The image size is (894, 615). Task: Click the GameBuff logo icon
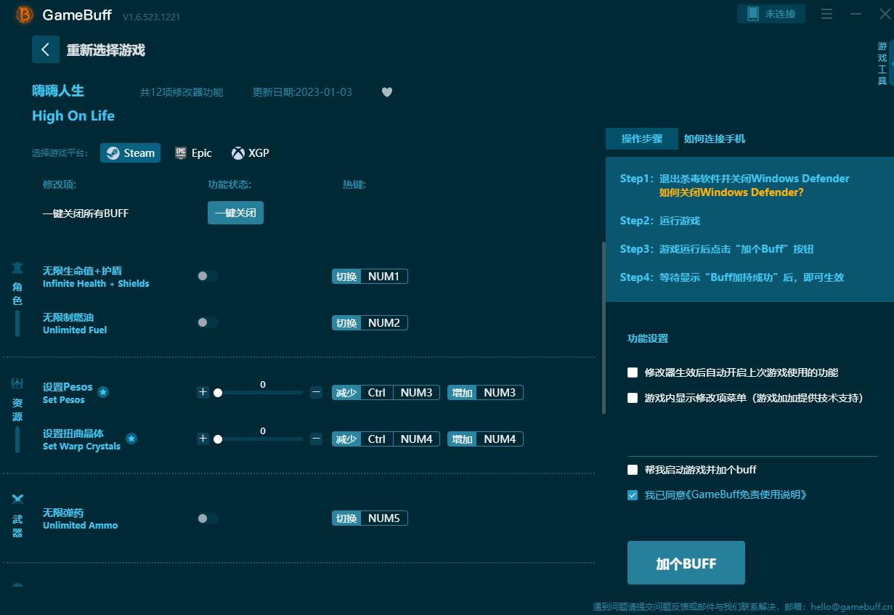(x=25, y=15)
